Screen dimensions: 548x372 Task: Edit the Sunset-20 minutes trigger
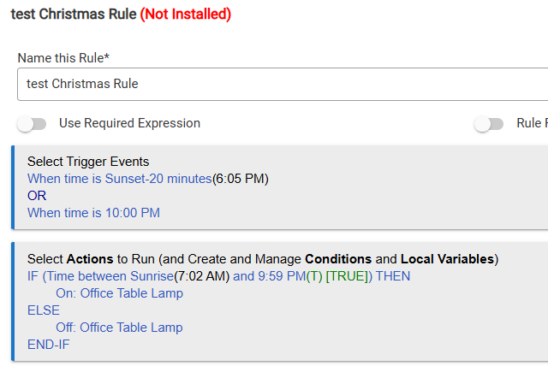tap(119, 179)
